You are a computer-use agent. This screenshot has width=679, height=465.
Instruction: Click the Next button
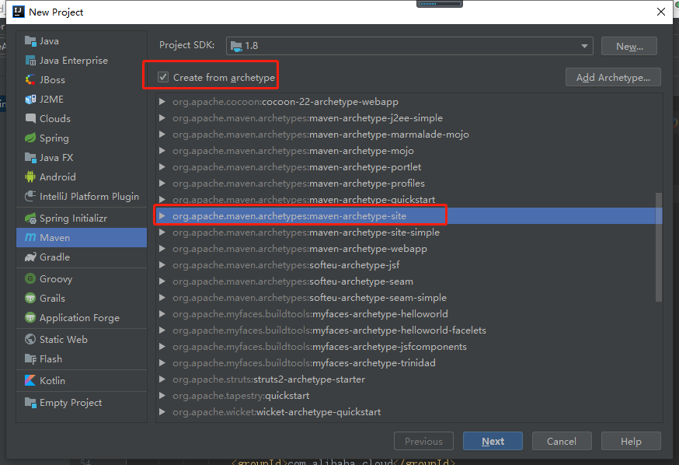[493, 441]
